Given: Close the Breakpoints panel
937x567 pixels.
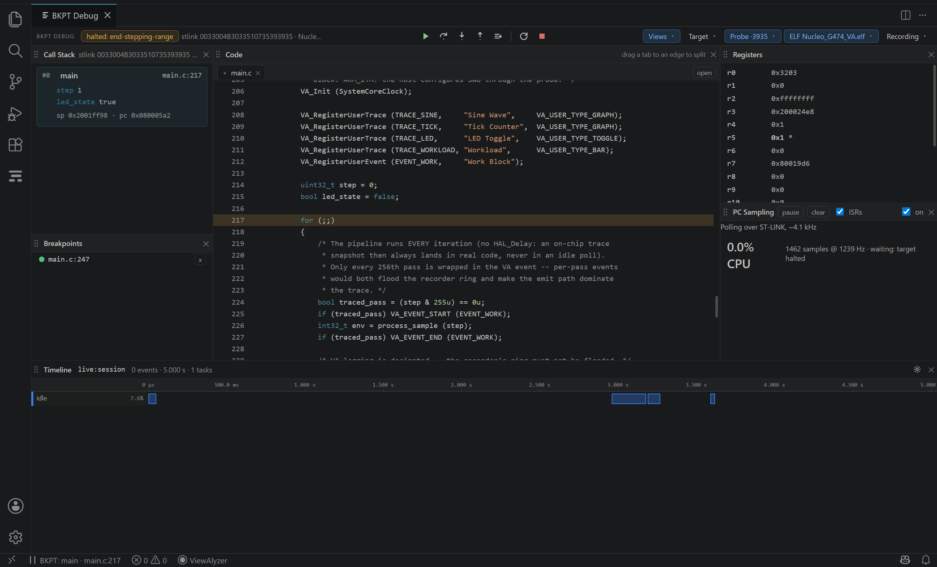Looking at the screenshot, I should (206, 244).
